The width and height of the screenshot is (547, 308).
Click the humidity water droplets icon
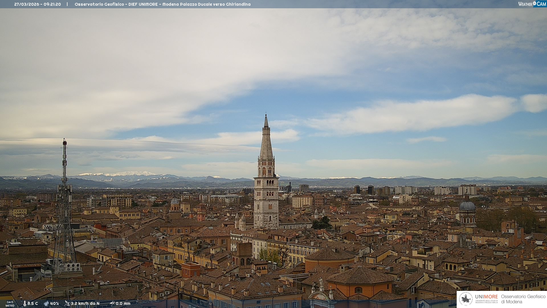click(x=46, y=303)
